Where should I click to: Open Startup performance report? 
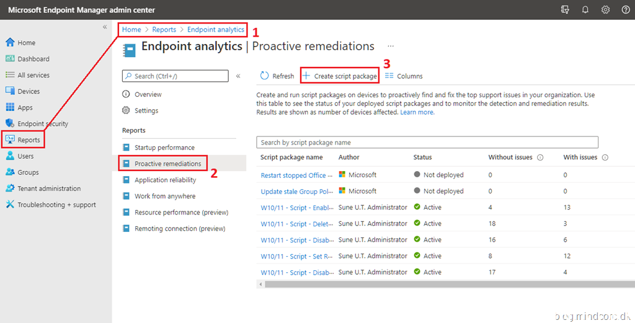[164, 148]
